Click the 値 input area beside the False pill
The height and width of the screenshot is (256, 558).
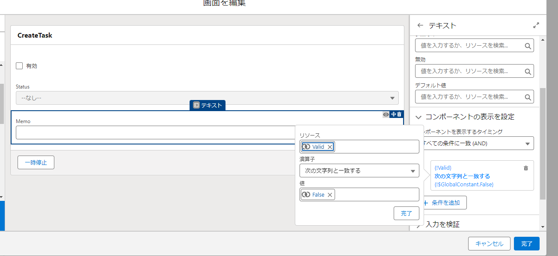click(x=377, y=194)
